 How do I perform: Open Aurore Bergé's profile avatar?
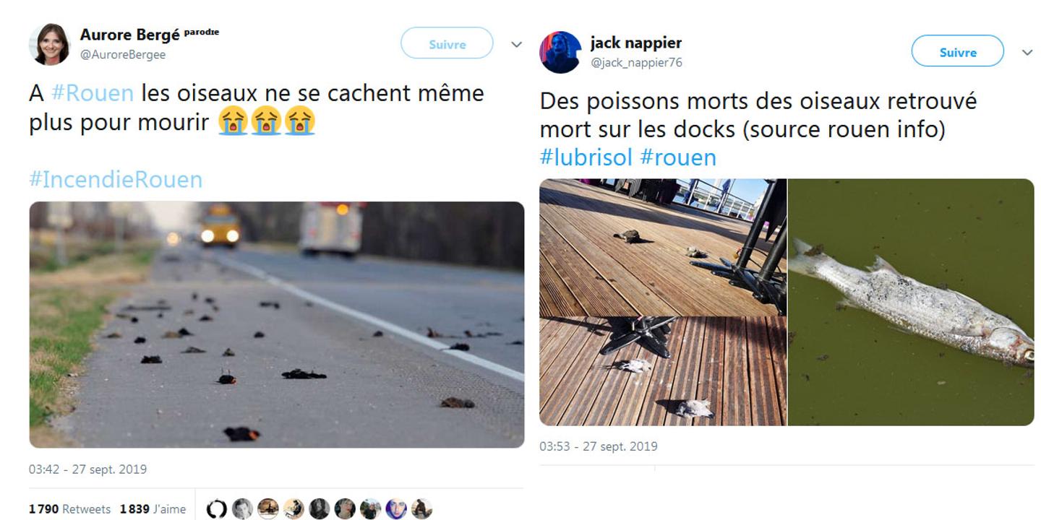pyautogui.click(x=49, y=45)
